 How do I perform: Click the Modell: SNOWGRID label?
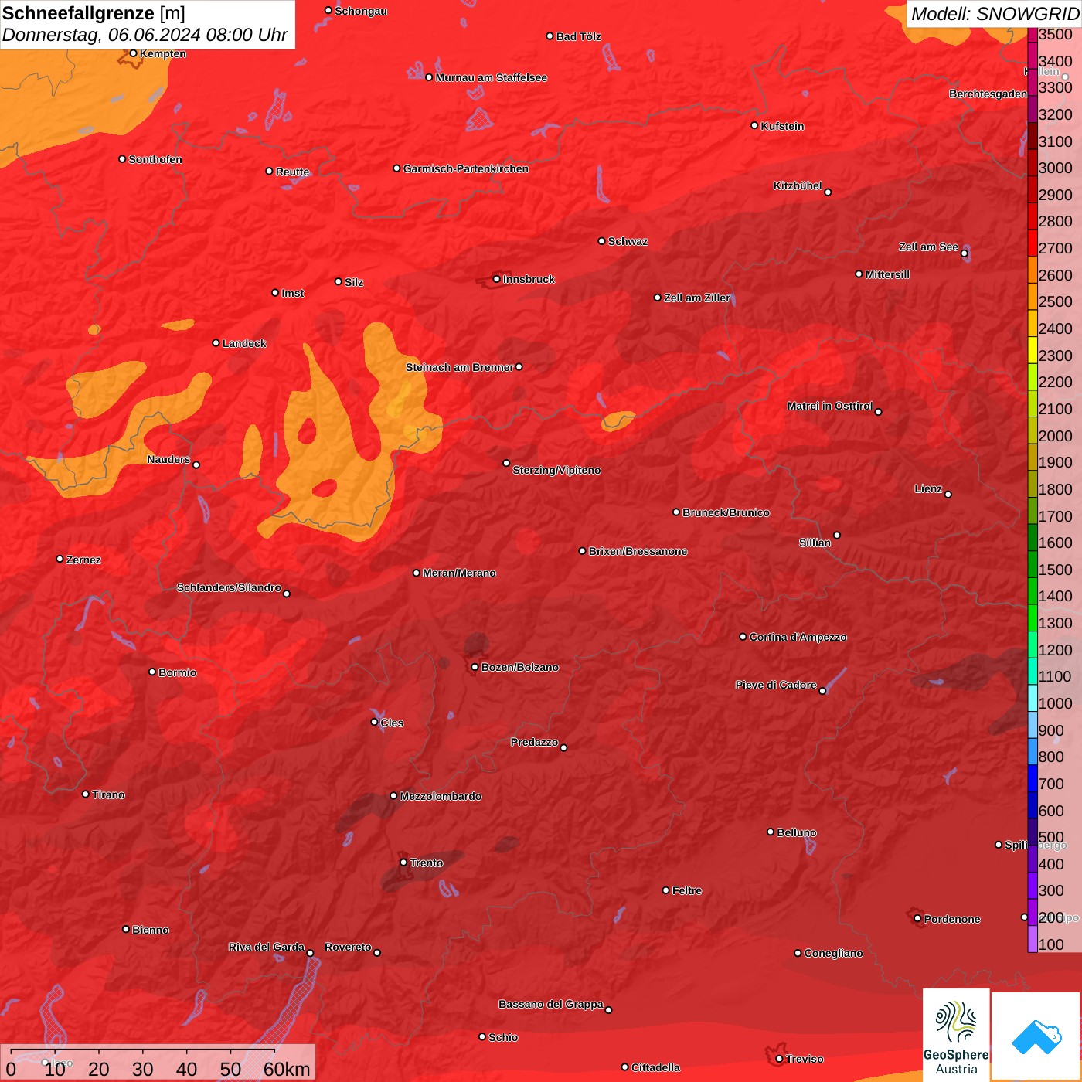995,14
